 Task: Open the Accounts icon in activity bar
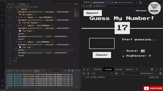pyautogui.click(x=2, y=81)
